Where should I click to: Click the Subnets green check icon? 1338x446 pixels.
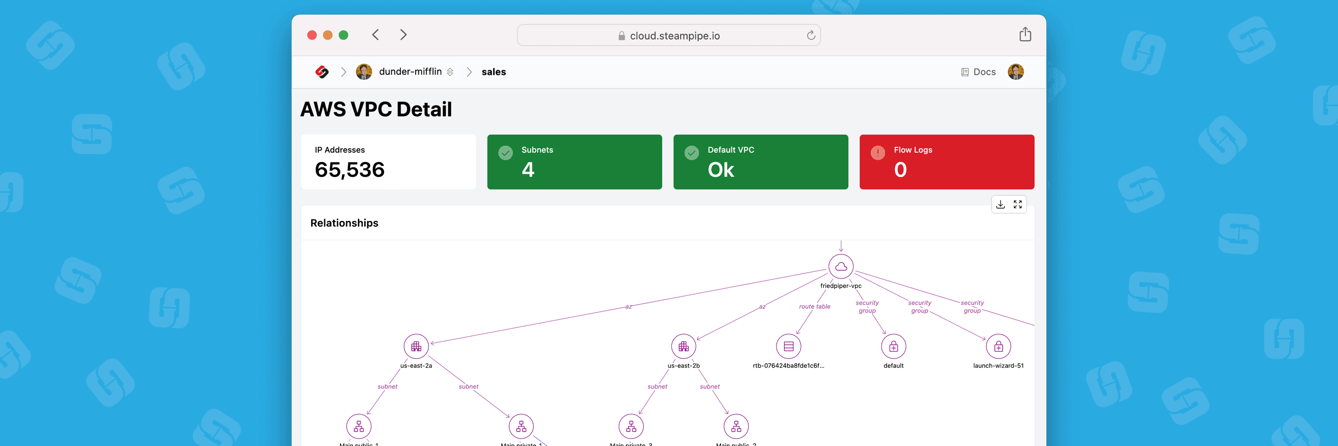[x=505, y=153]
